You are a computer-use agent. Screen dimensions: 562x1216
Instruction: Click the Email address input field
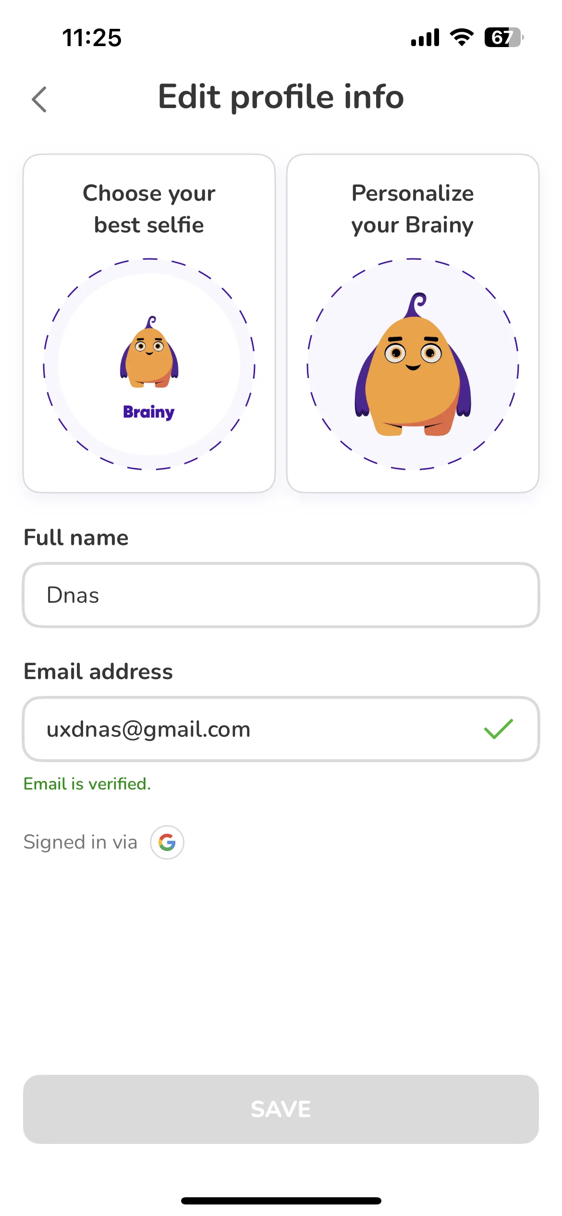281,729
